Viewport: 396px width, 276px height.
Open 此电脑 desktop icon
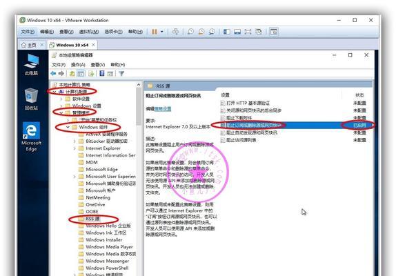coord(31,65)
